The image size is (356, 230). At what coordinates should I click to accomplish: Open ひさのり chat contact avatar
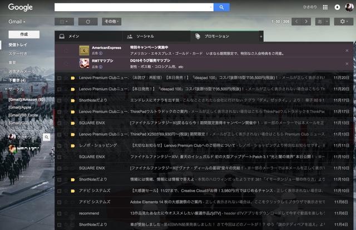(12, 137)
